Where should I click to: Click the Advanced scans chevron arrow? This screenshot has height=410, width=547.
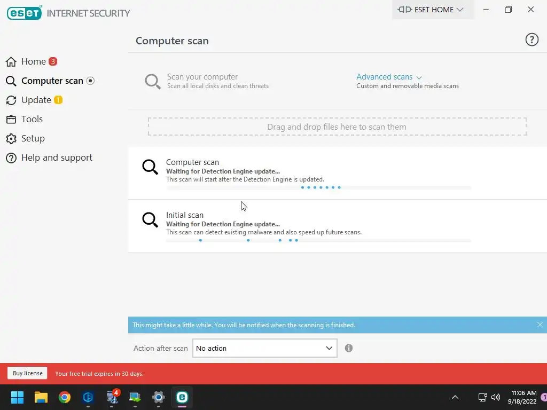419,77
